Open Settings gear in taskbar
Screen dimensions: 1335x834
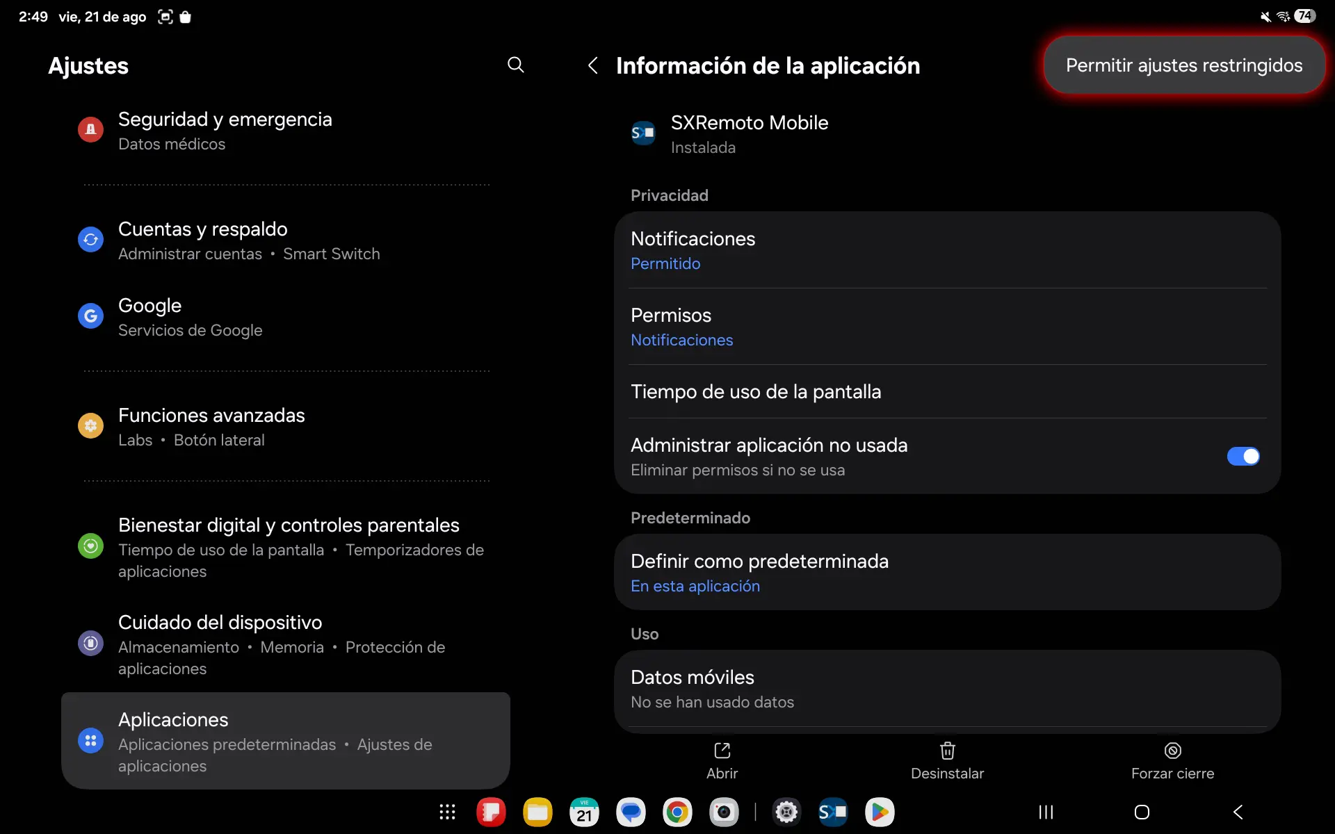coord(786,812)
